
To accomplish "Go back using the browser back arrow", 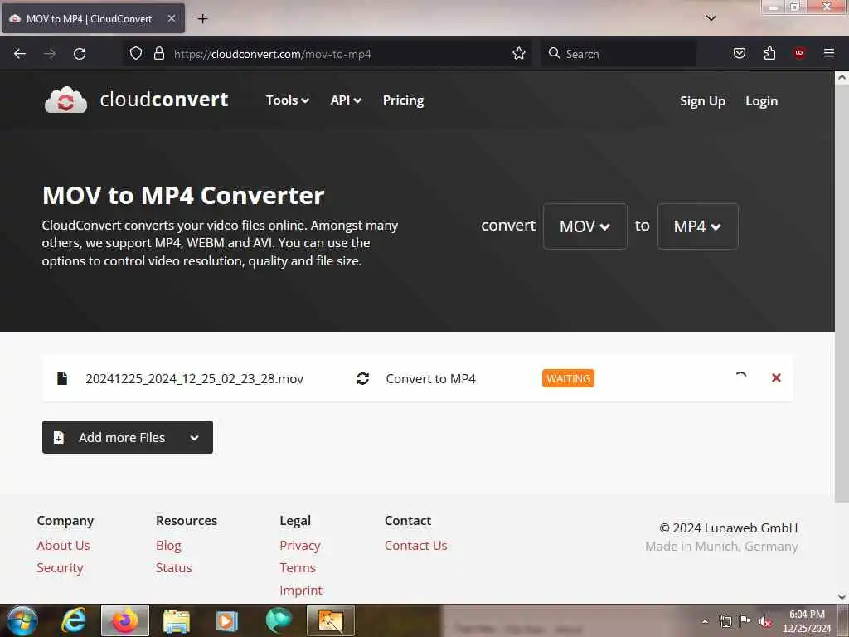I will click(x=20, y=54).
